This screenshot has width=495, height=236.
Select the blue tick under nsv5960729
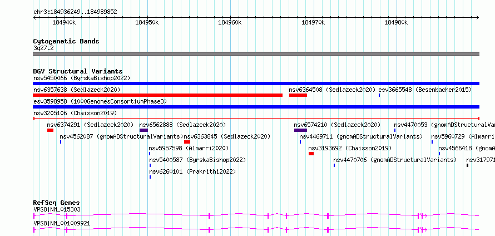pyautogui.click(x=432, y=142)
